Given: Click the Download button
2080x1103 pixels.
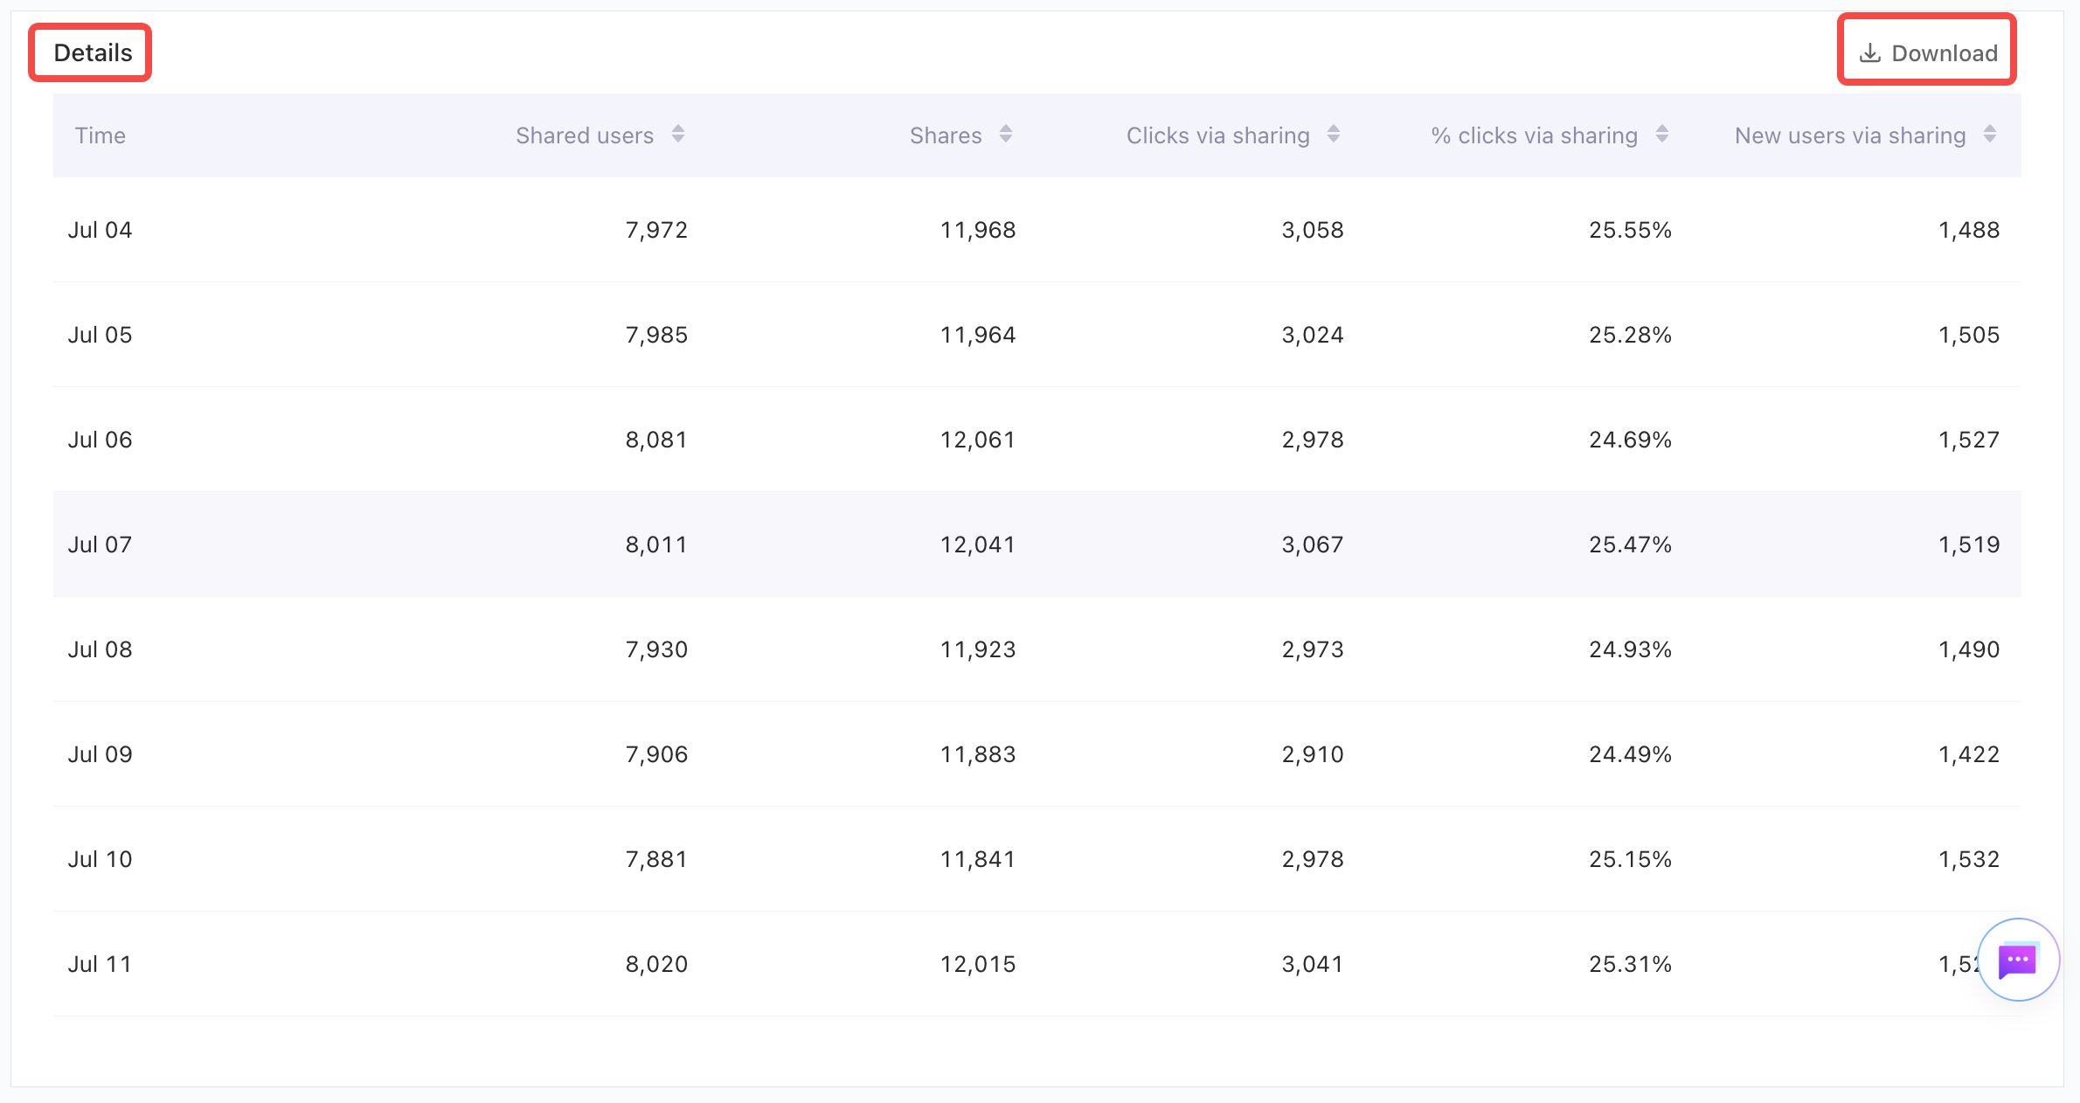Looking at the screenshot, I should pyautogui.click(x=1928, y=52).
